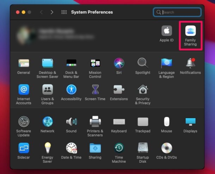Open Accessibility preferences
This screenshot has width=215, height=174.
pyautogui.click(x=71, y=90)
